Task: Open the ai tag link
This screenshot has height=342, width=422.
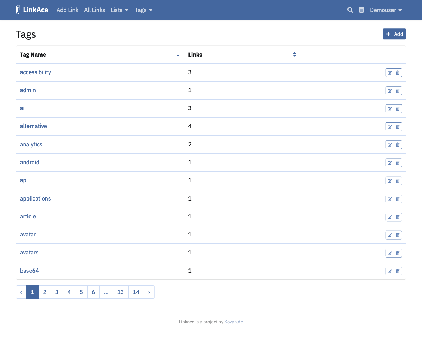Action: 22,108
